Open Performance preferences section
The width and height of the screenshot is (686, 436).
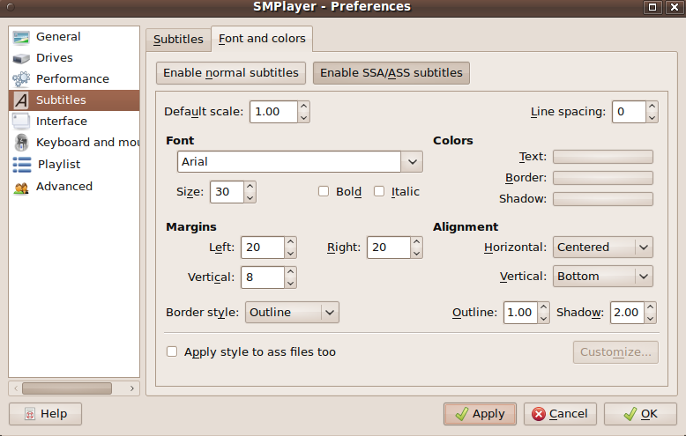(74, 78)
